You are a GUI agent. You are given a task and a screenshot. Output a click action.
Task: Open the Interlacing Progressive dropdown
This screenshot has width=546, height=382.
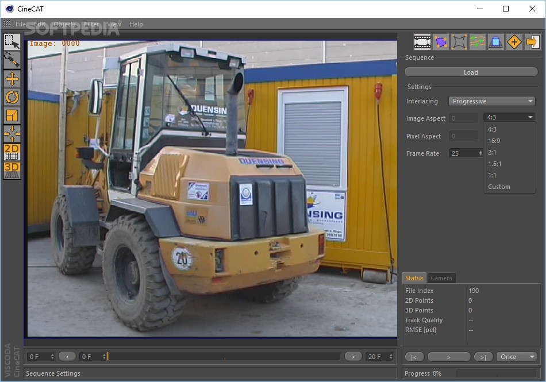(491, 101)
